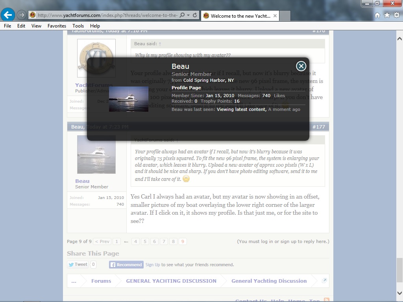Click boat avatar thumbnail in member card
This screenshot has width=403, height=302.
[x=129, y=99]
